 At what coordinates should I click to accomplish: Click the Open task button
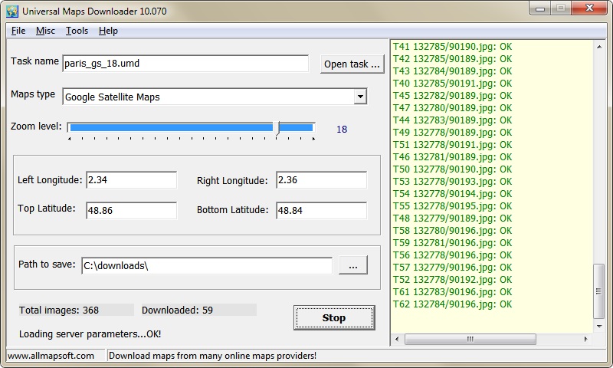(352, 64)
